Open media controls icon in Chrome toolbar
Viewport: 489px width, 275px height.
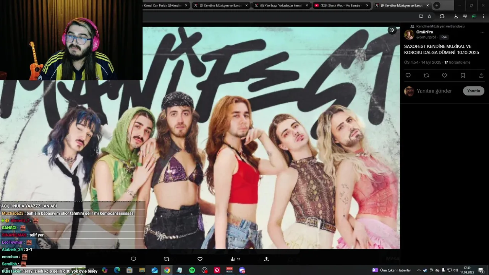(x=465, y=16)
